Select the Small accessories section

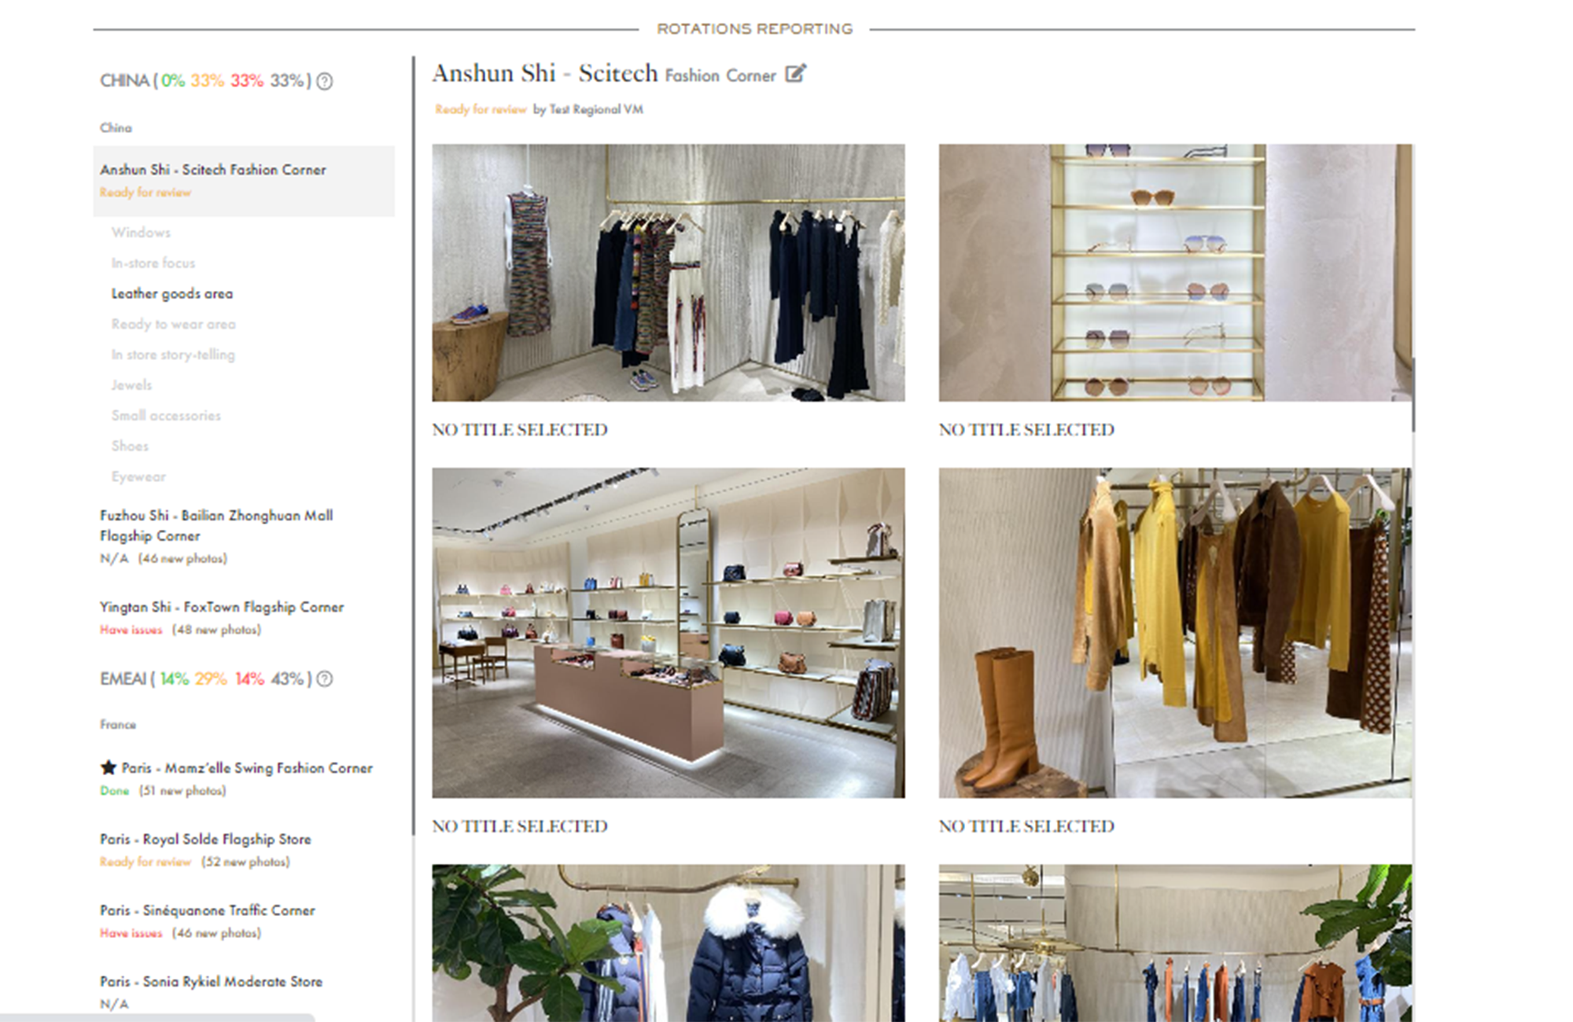pos(164,415)
